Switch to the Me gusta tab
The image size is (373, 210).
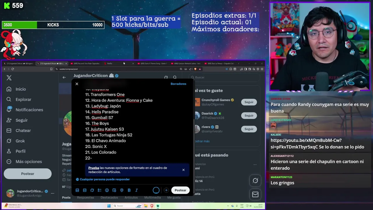(x=174, y=197)
